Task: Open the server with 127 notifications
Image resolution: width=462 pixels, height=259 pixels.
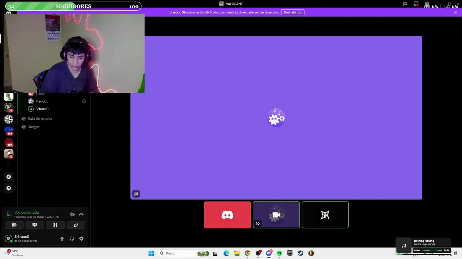Action: 9,142
